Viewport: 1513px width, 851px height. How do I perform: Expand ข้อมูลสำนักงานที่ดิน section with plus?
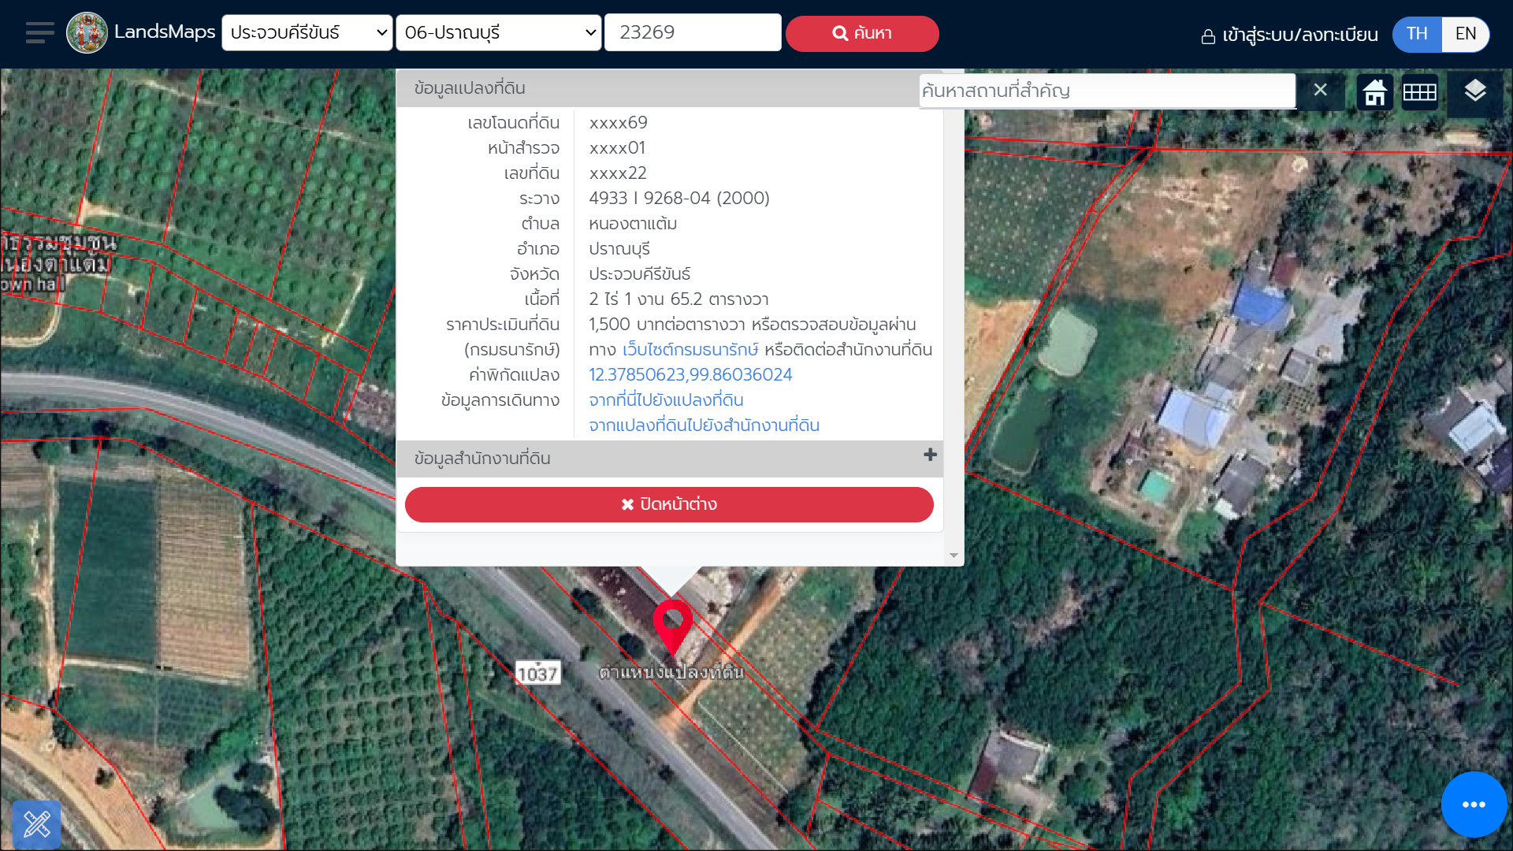tap(930, 455)
